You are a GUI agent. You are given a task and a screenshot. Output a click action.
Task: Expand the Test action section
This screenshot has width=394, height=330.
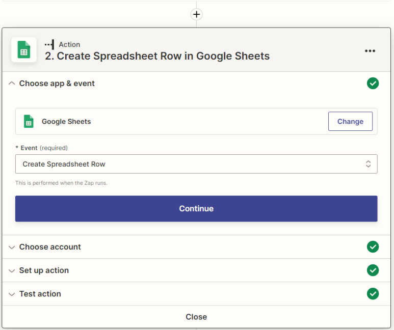[x=12, y=294]
